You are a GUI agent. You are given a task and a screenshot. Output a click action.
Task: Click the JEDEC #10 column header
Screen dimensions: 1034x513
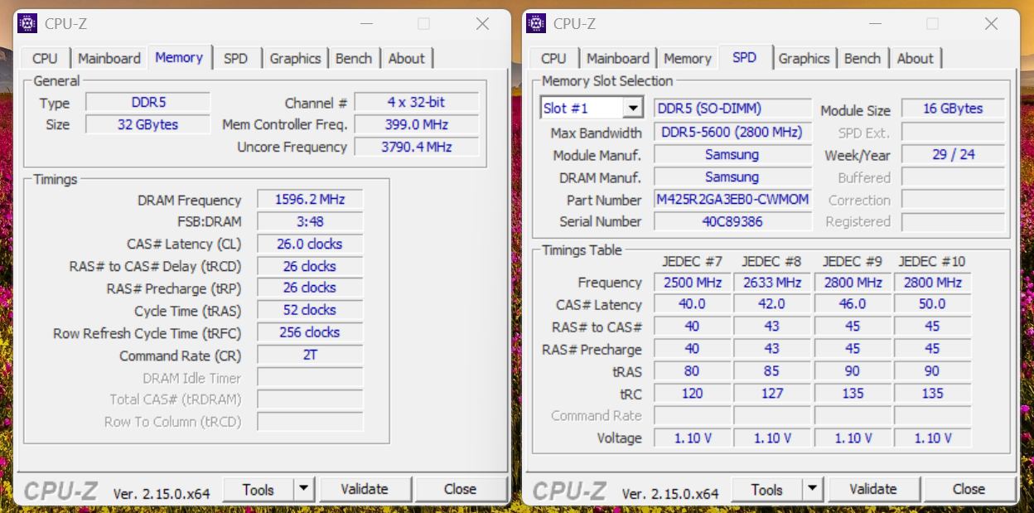tap(932, 261)
